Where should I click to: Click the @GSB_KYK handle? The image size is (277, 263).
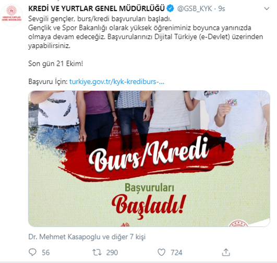point(195,9)
